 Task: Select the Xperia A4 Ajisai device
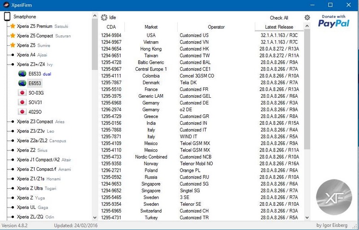(32, 55)
